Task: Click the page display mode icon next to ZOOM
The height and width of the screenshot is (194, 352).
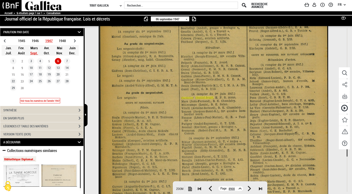Action: (190, 189)
